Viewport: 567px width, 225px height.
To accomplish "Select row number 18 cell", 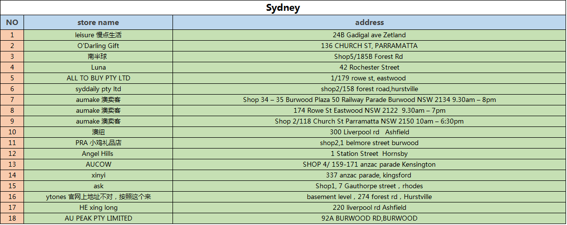I will 12,219.
